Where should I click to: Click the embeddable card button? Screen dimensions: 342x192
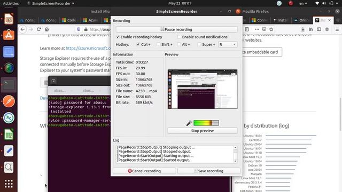262,52
